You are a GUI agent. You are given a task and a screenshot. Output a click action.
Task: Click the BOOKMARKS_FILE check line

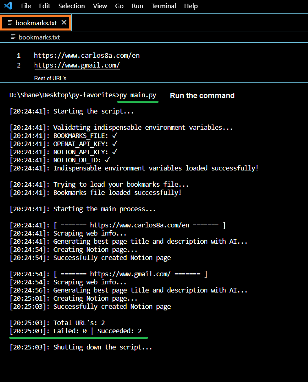click(x=64, y=136)
